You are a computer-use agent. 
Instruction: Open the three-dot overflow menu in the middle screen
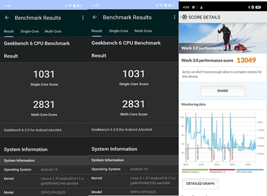pos(171,18)
